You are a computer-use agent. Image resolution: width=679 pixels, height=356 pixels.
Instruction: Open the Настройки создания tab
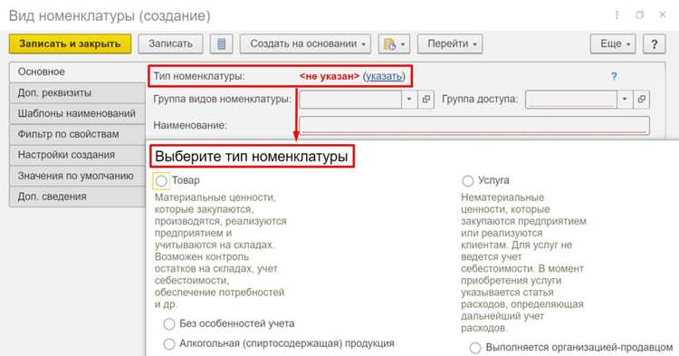pyautogui.click(x=77, y=155)
